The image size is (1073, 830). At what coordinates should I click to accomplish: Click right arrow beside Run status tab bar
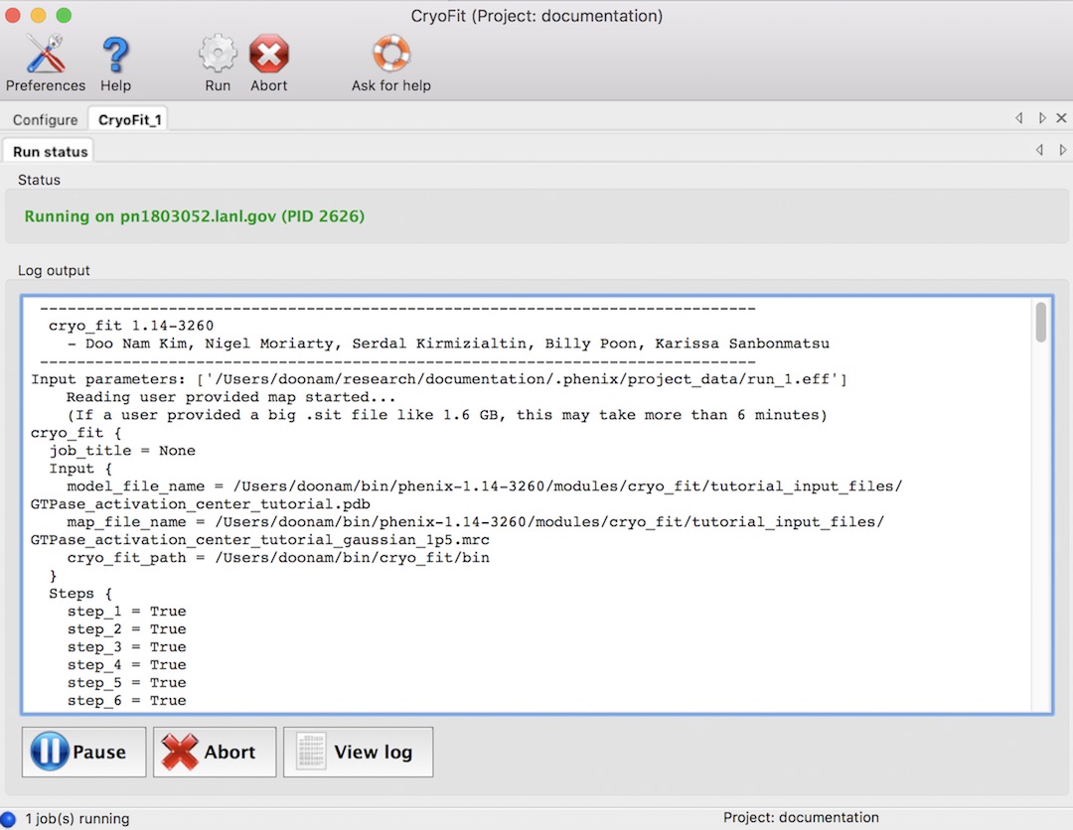tap(1062, 149)
